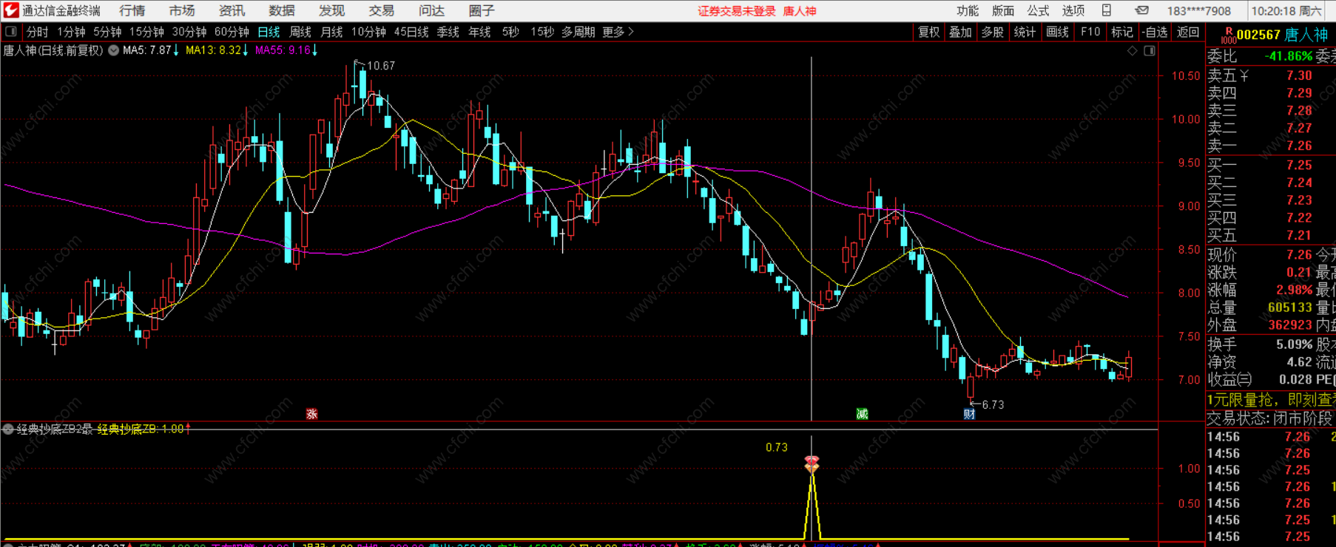Switch to 30分钟 period tab
The height and width of the screenshot is (547, 1336).
[x=189, y=32]
